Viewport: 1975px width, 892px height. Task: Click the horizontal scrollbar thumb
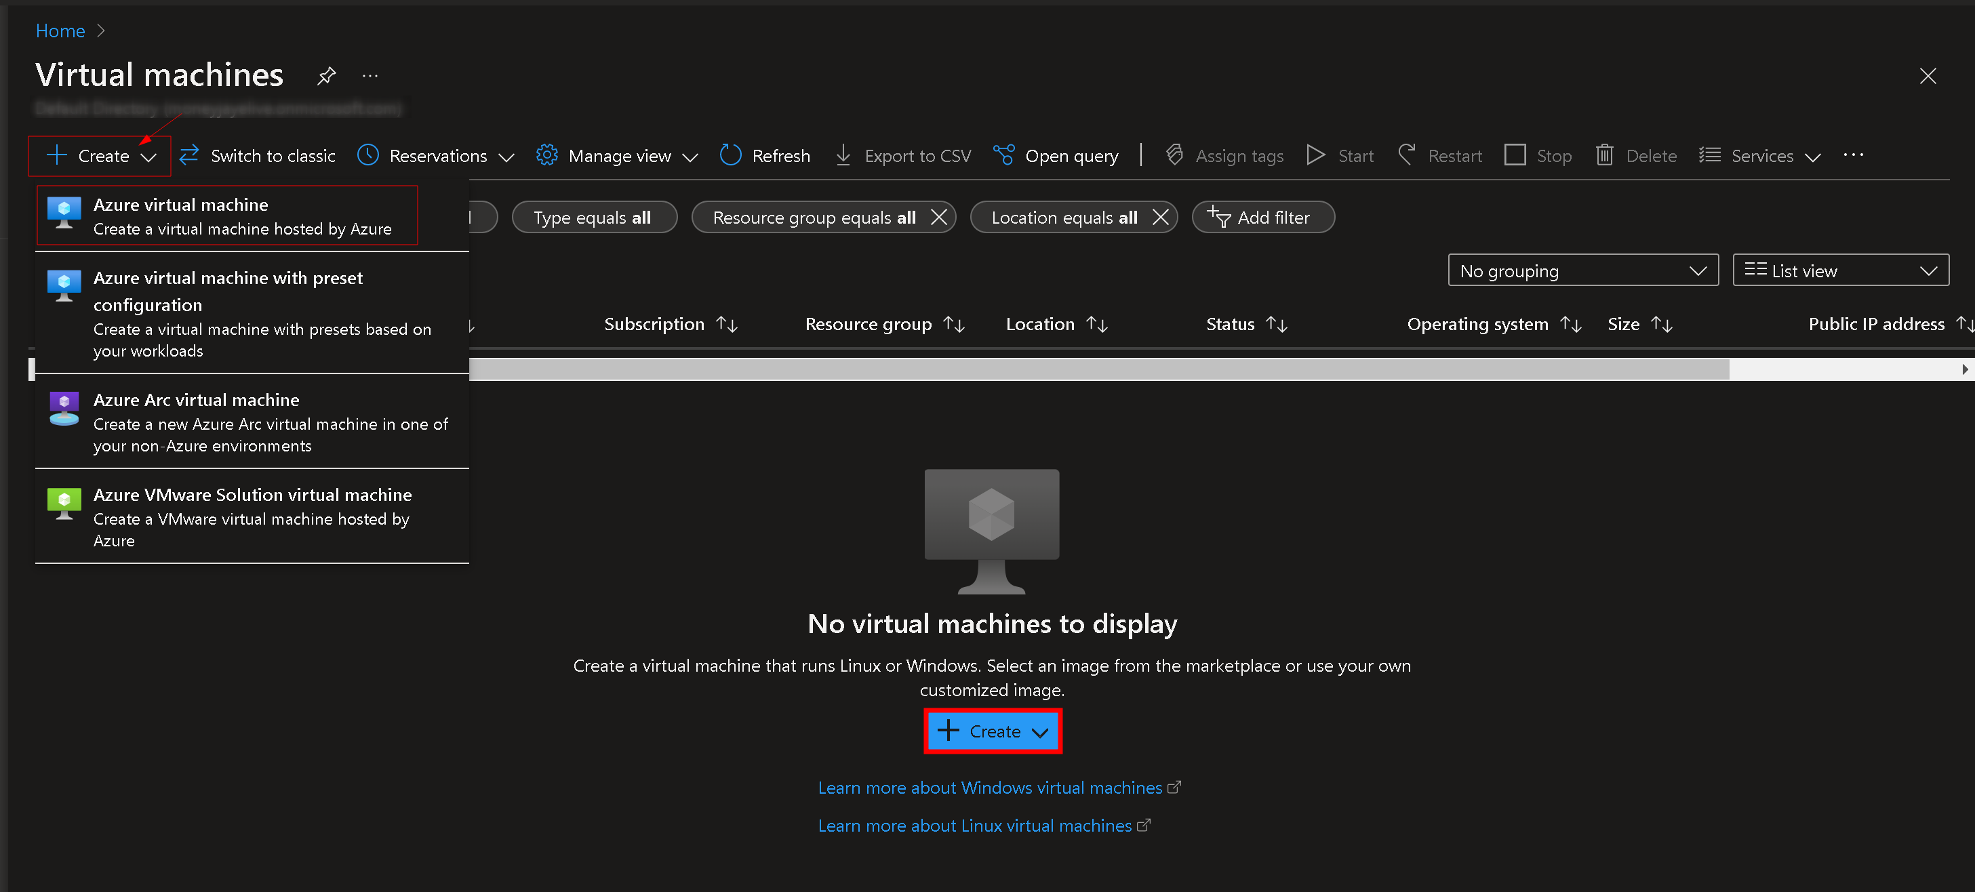1098,369
